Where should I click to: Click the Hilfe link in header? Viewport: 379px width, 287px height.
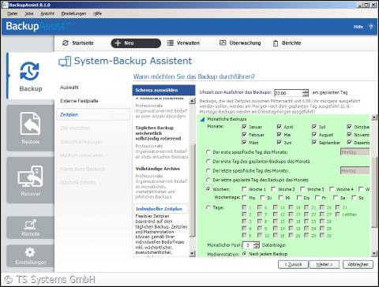pyautogui.click(x=358, y=27)
